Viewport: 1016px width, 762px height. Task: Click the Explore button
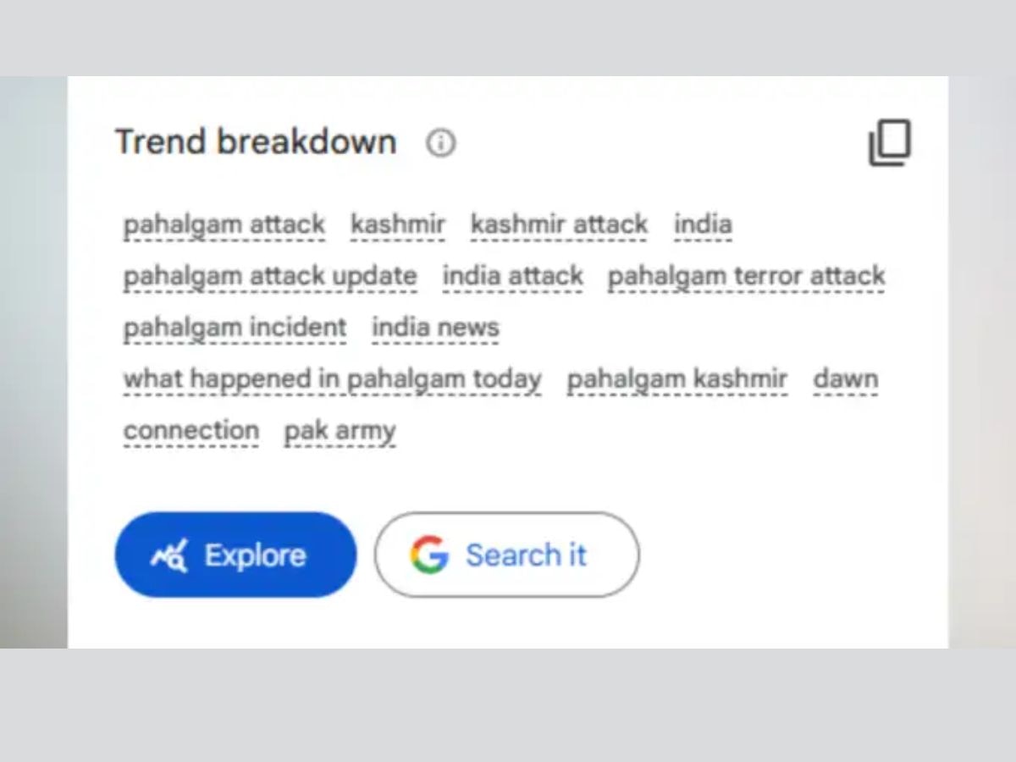(x=235, y=555)
